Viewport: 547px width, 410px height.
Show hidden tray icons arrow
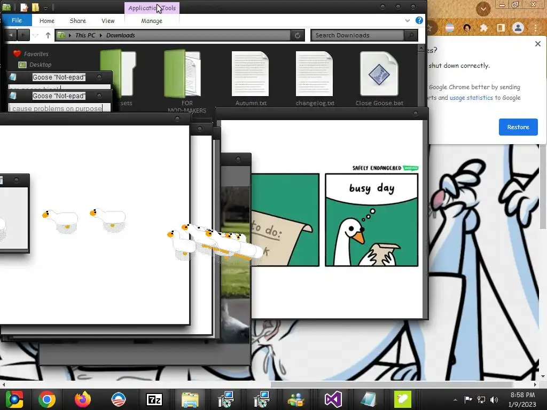[x=455, y=400]
